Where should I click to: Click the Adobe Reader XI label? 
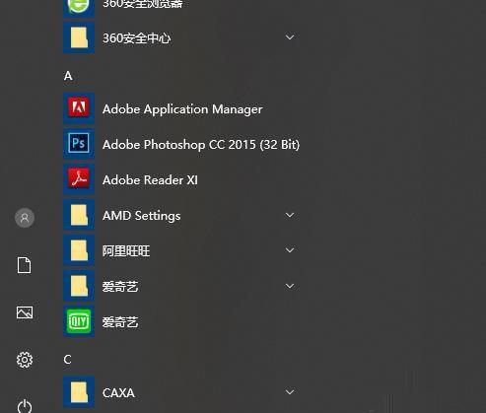tap(150, 180)
